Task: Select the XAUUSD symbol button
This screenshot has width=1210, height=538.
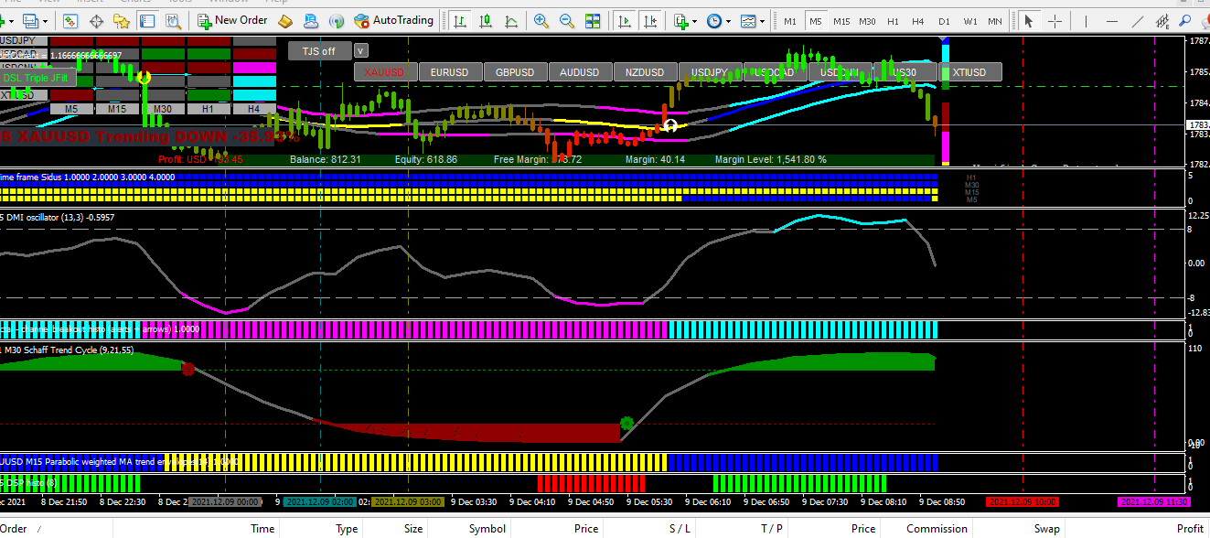Action: tap(385, 72)
